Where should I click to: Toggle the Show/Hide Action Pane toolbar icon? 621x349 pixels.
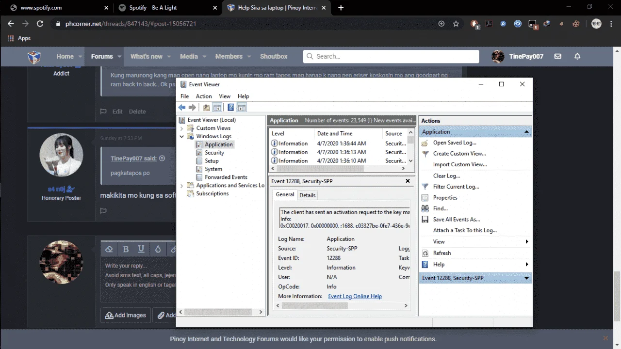click(242, 108)
